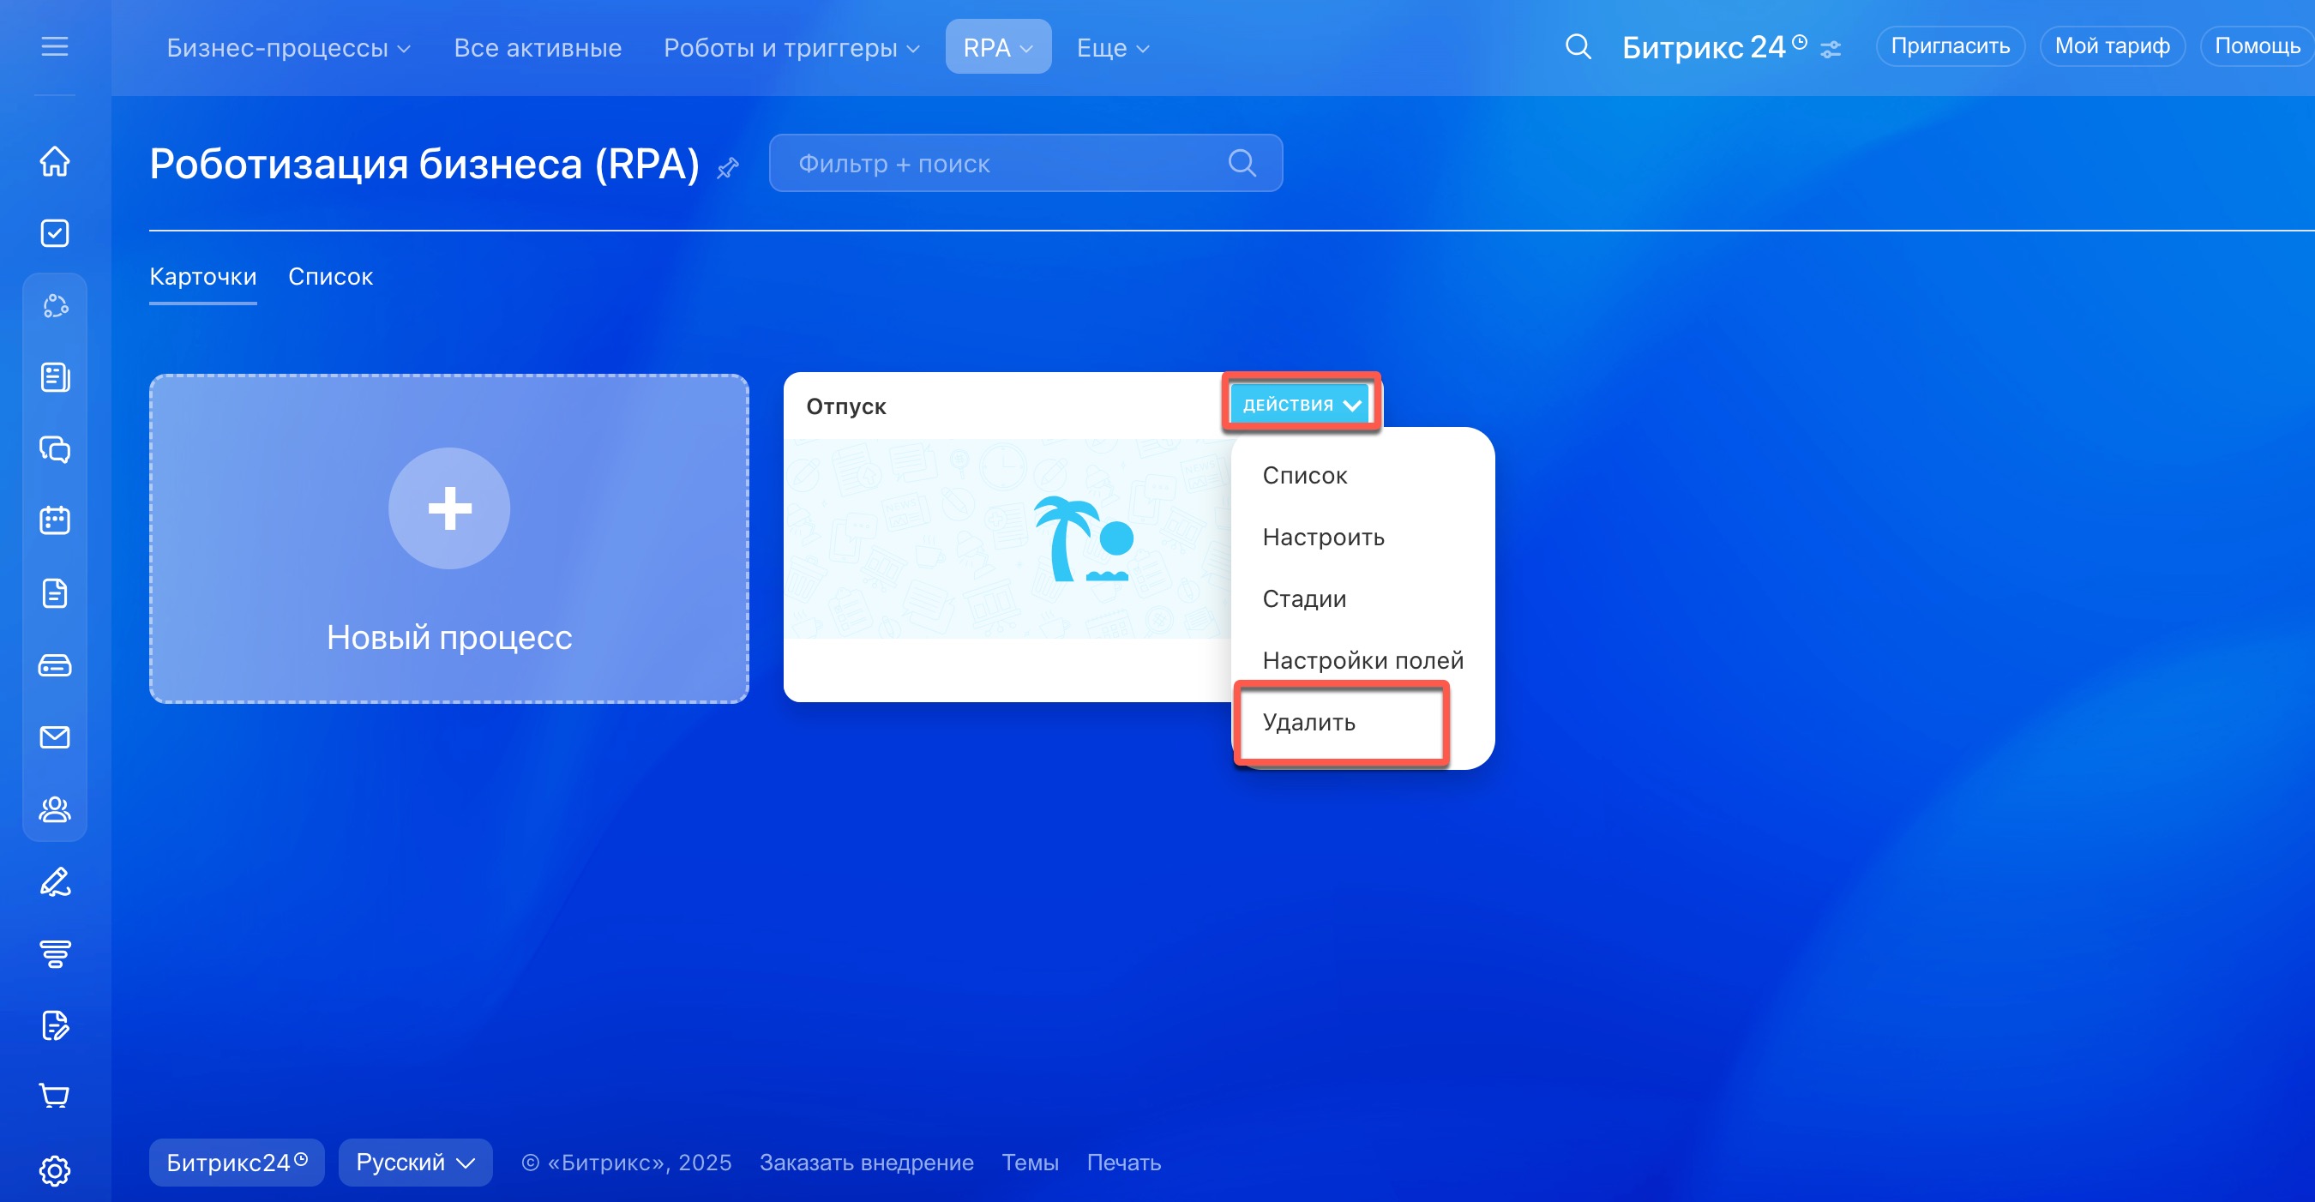This screenshot has height=1202, width=2315.
Task: Click the Bitrix24 header settings sliders icon
Action: coord(1831,50)
